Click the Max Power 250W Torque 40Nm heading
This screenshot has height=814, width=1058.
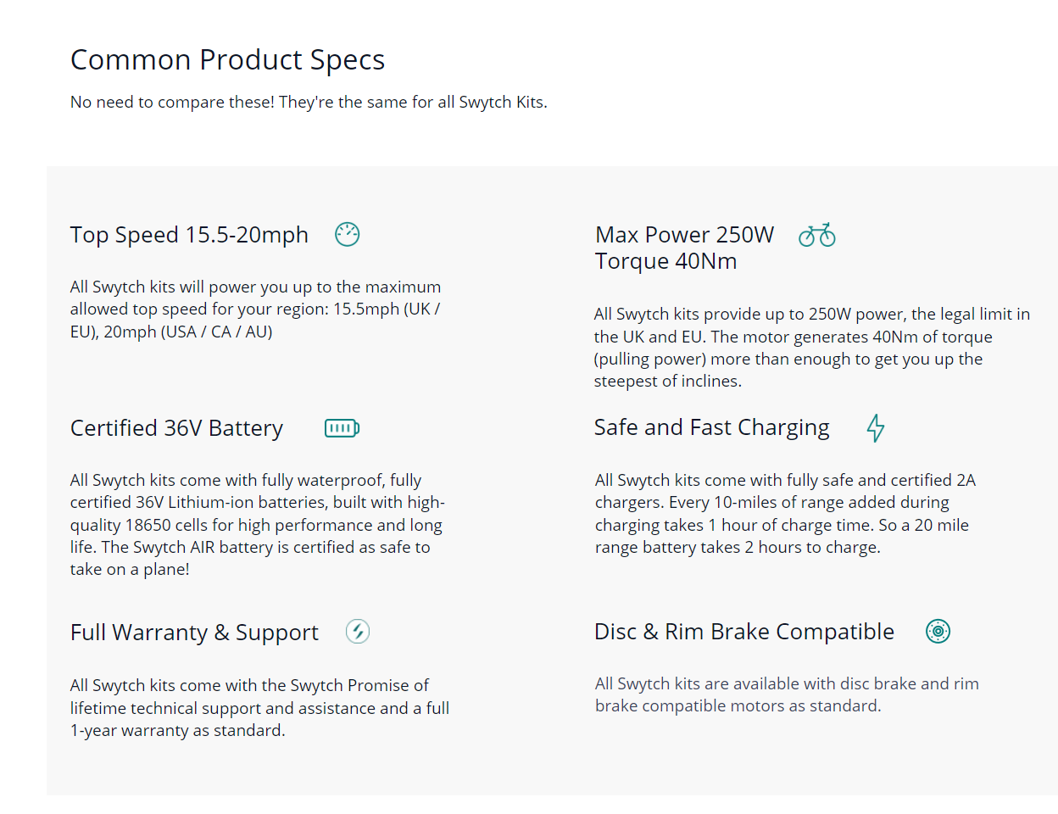tap(684, 248)
